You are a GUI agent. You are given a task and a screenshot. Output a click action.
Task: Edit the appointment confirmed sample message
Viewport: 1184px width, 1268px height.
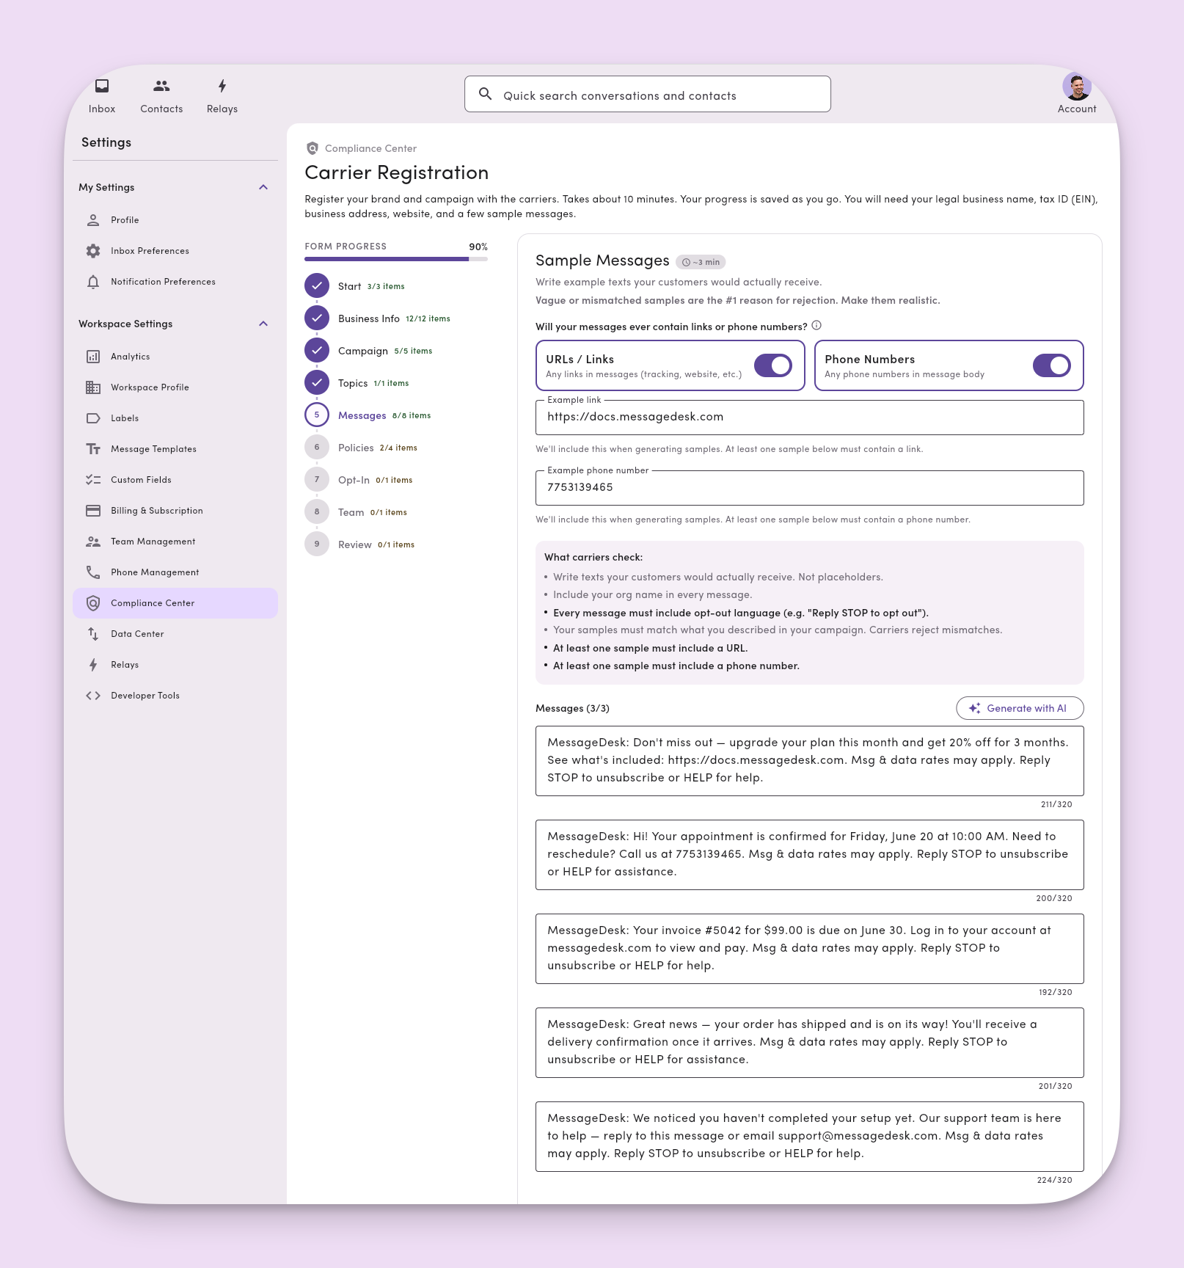coord(810,855)
